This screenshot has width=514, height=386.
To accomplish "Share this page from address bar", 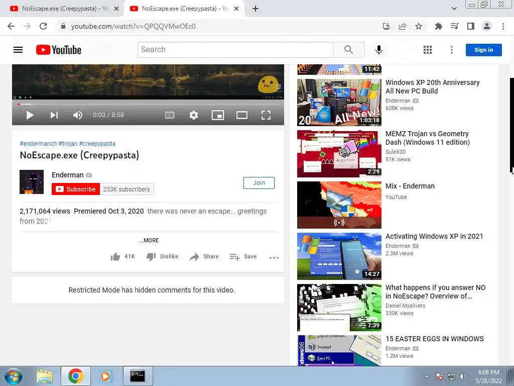I will point(403,26).
